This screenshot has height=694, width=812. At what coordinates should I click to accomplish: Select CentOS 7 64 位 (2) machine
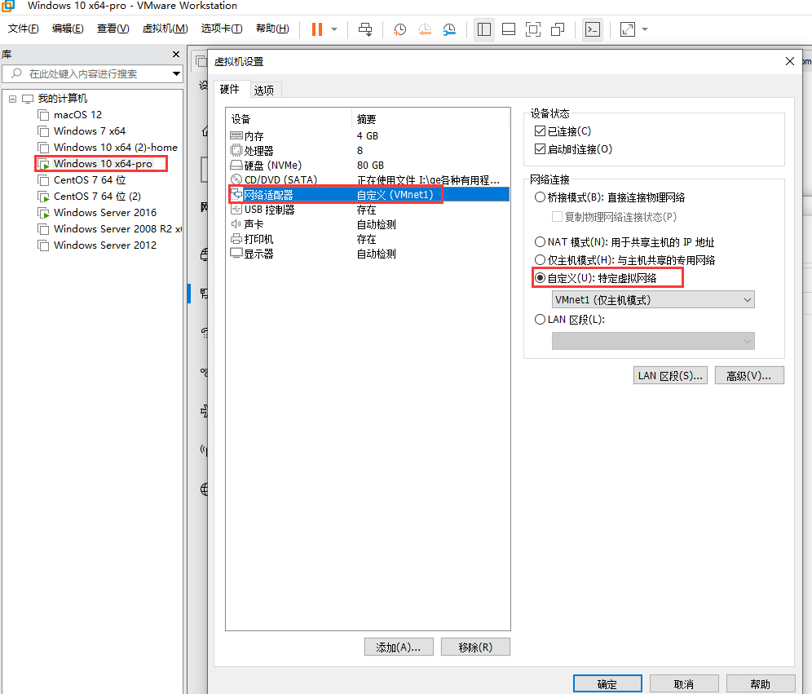tap(97, 197)
